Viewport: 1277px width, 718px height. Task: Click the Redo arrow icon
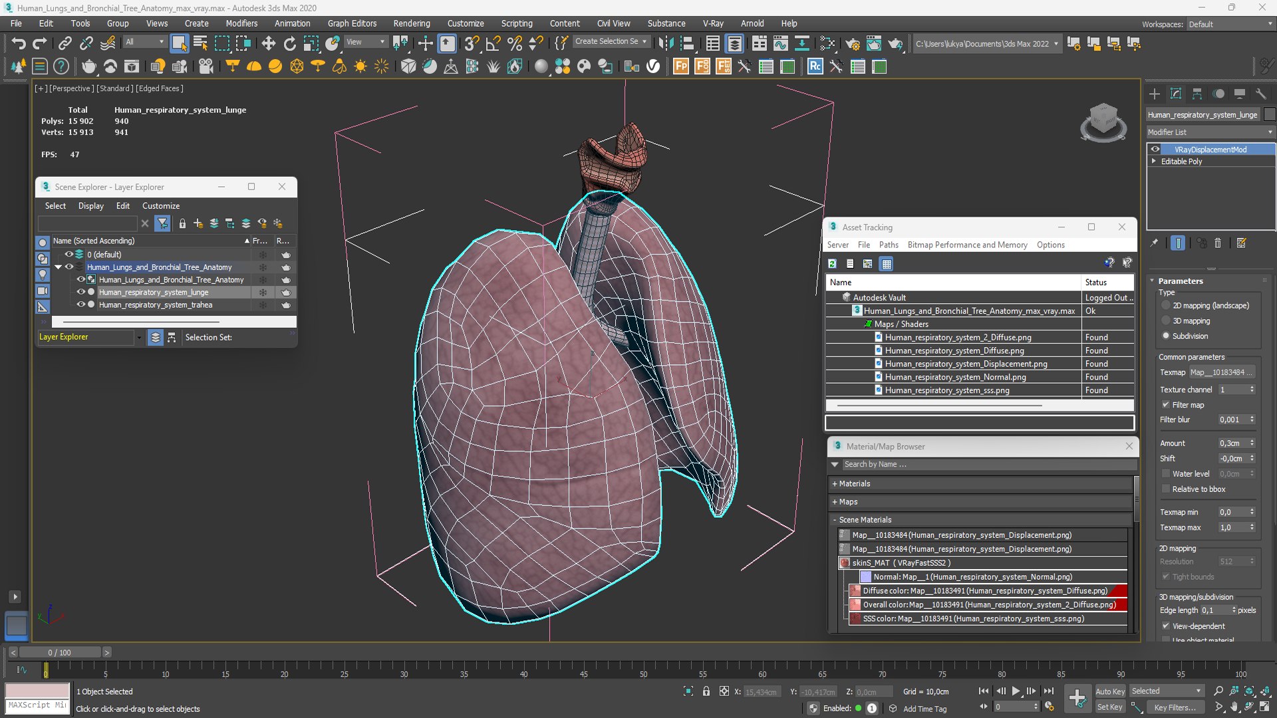tap(39, 44)
